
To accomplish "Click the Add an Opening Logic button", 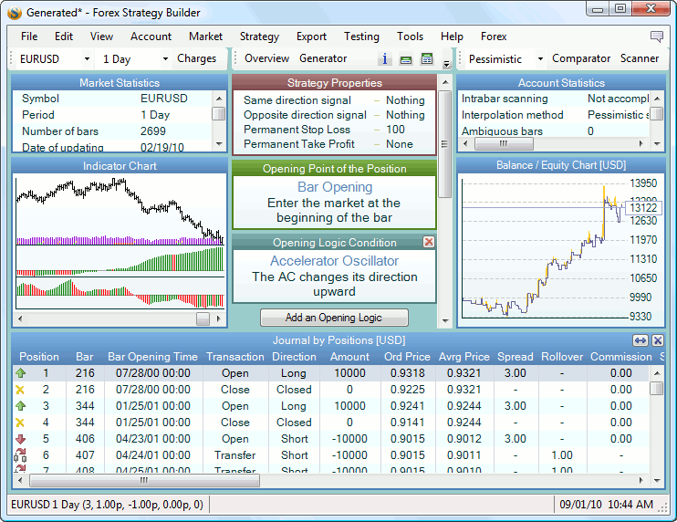I will coord(334,318).
